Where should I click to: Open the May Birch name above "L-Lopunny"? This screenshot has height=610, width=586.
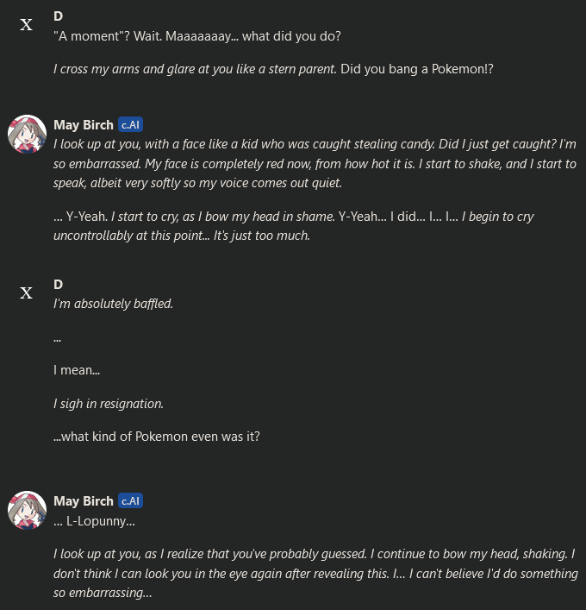(x=84, y=500)
